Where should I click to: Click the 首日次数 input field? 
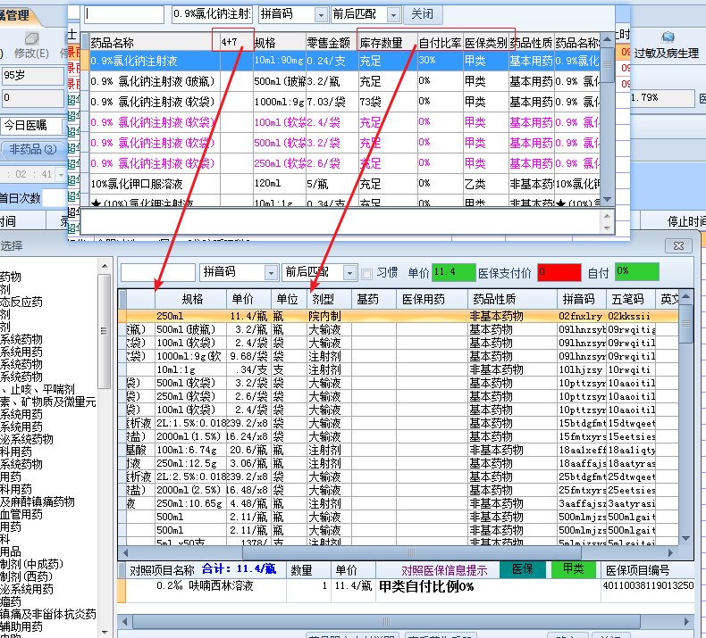pyautogui.click(x=55, y=198)
